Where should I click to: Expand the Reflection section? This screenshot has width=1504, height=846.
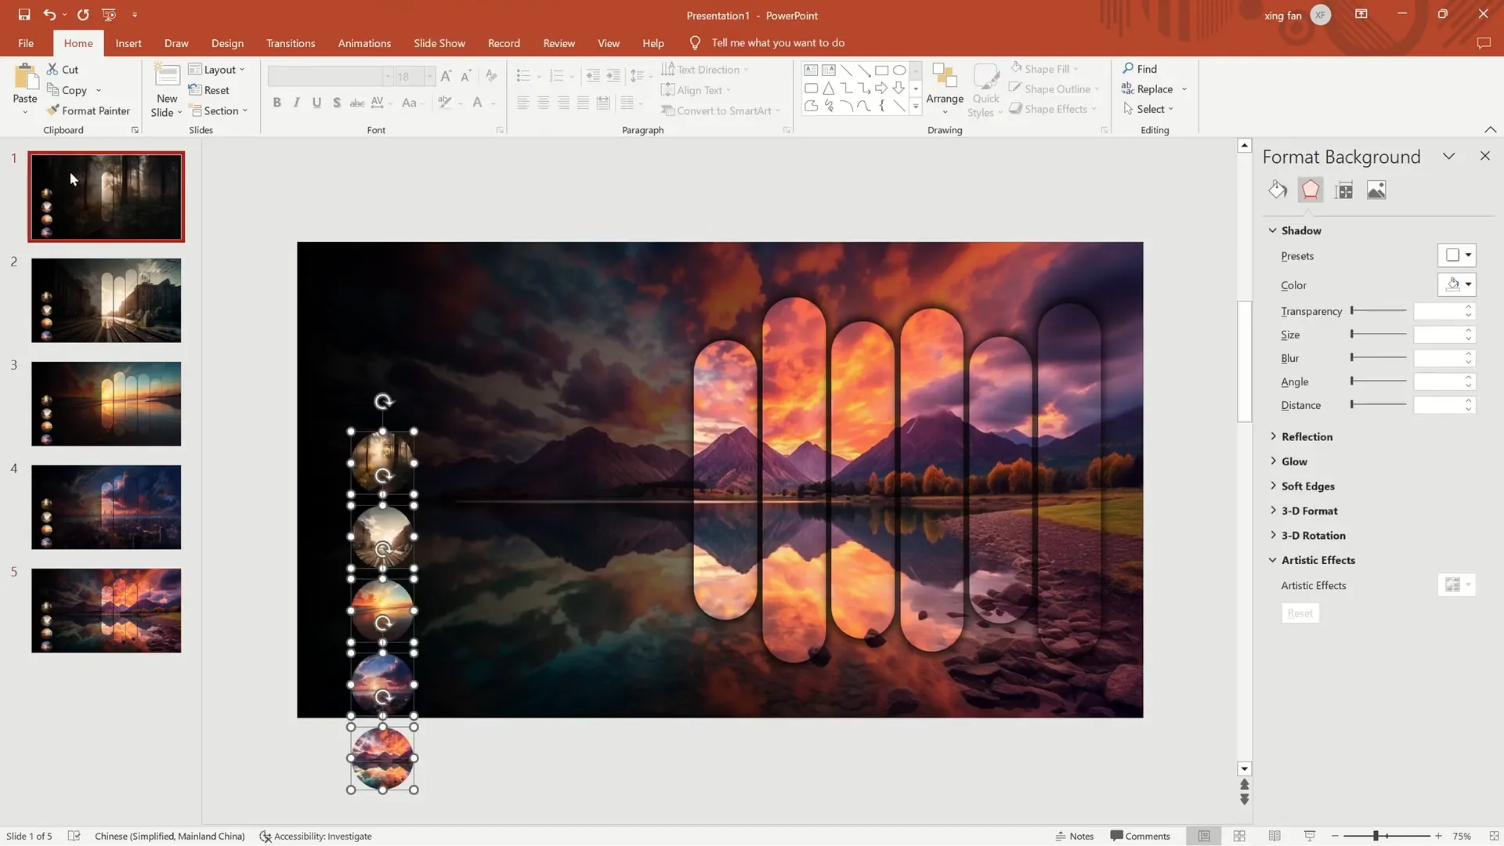point(1306,436)
